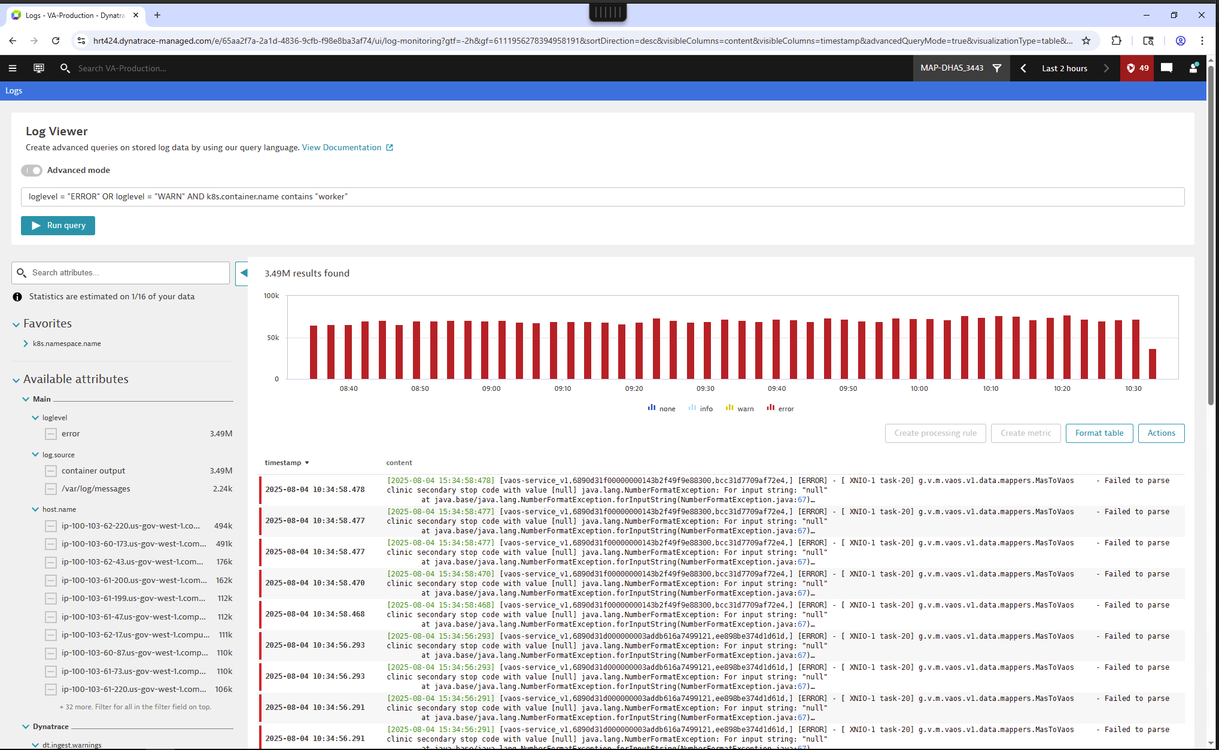Open the Problems panel showing 49
Viewport: 1219px width, 750px height.
pos(1136,68)
